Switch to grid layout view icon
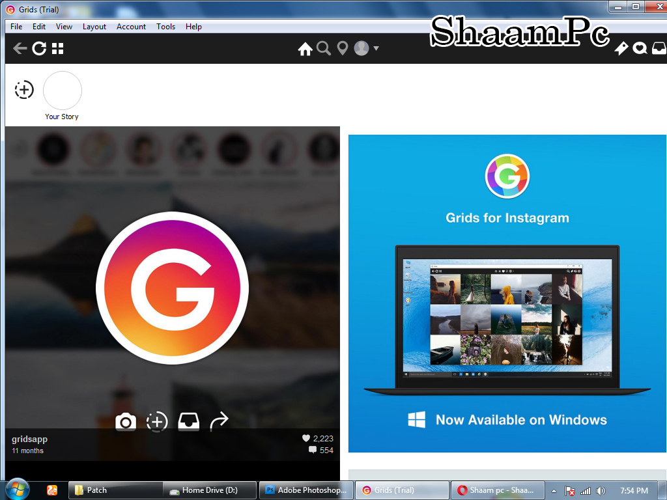The height and width of the screenshot is (500, 667). pos(57,48)
